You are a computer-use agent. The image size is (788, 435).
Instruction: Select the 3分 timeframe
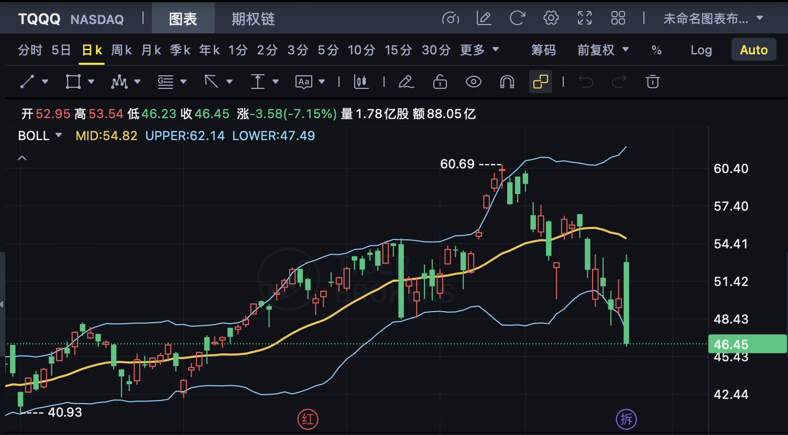coord(298,50)
